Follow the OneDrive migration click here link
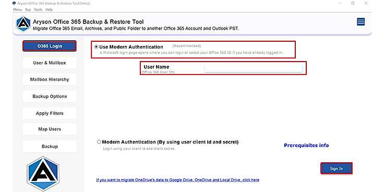384x192 pixels. click(x=178, y=180)
